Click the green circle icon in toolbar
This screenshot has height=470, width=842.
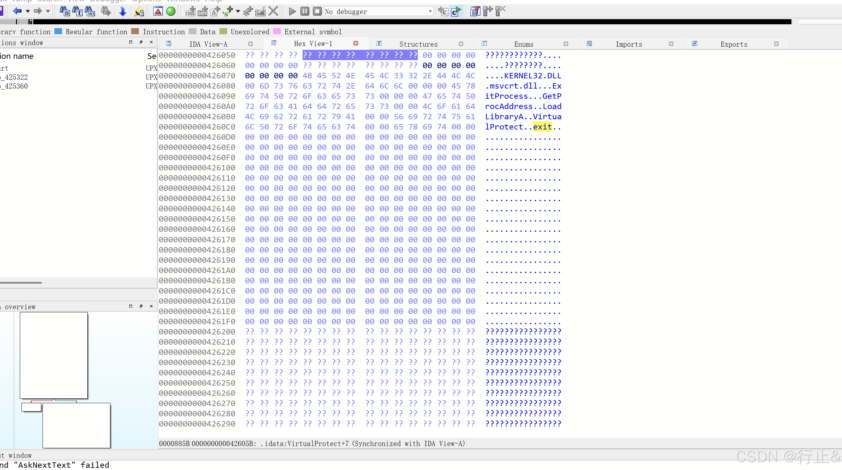[x=171, y=12]
